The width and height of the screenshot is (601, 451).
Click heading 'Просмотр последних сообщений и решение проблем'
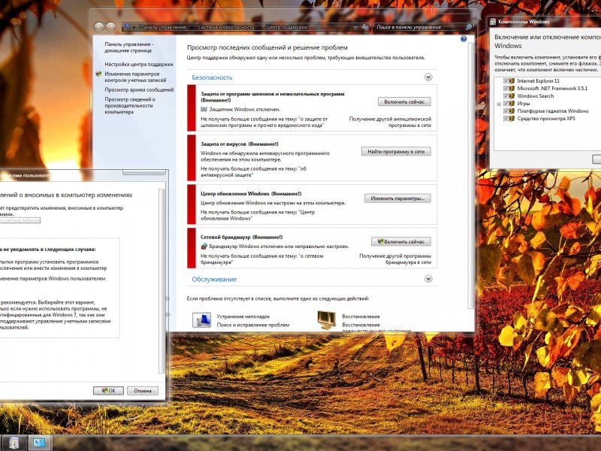(267, 47)
